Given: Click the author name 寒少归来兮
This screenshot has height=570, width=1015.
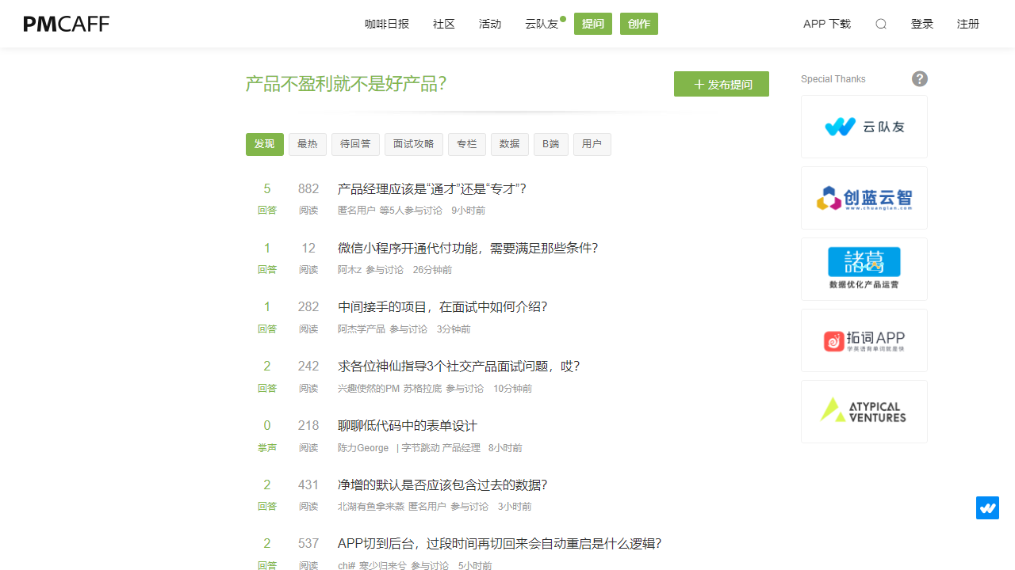Looking at the screenshot, I should [383, 566].
